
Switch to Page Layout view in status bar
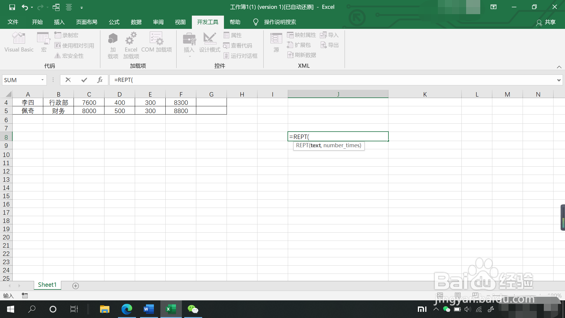point(458,295)
